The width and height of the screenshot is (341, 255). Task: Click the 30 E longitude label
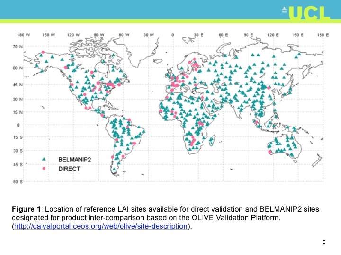tap(198, 35)
